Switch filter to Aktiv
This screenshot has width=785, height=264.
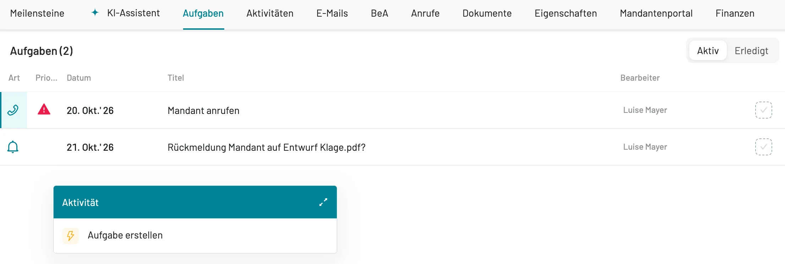708,51
